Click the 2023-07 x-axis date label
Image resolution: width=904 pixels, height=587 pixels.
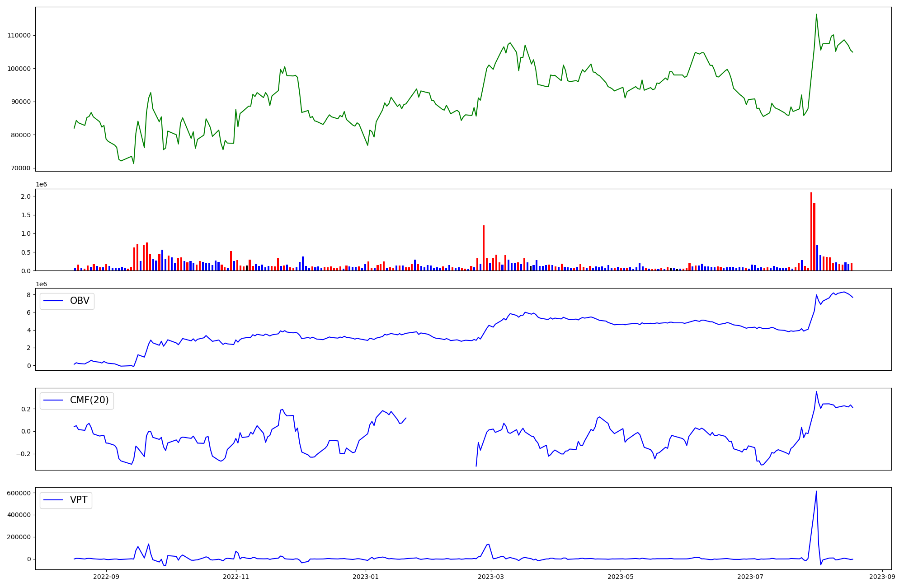[x=750, y=577]
